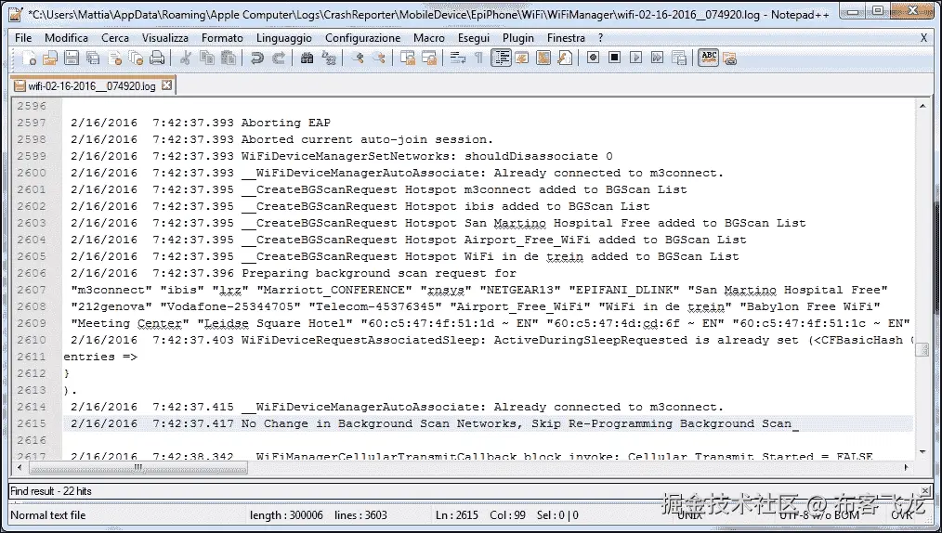
Task: Toggle synchronized horizontal scrolling icon
Action: 429,58
